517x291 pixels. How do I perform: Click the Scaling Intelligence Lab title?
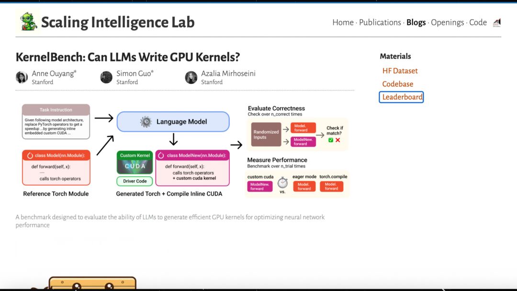[118, 22]
